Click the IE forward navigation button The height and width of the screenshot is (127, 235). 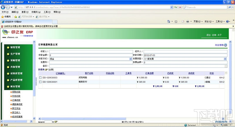coord(8,7)
